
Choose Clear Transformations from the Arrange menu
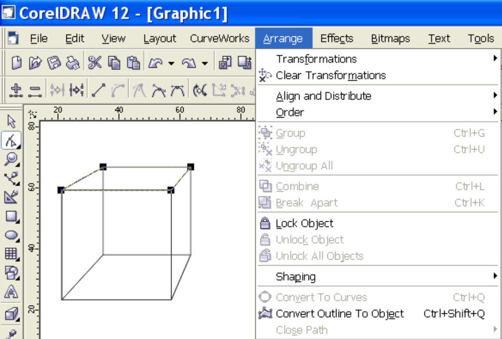(x=378, y=76)
